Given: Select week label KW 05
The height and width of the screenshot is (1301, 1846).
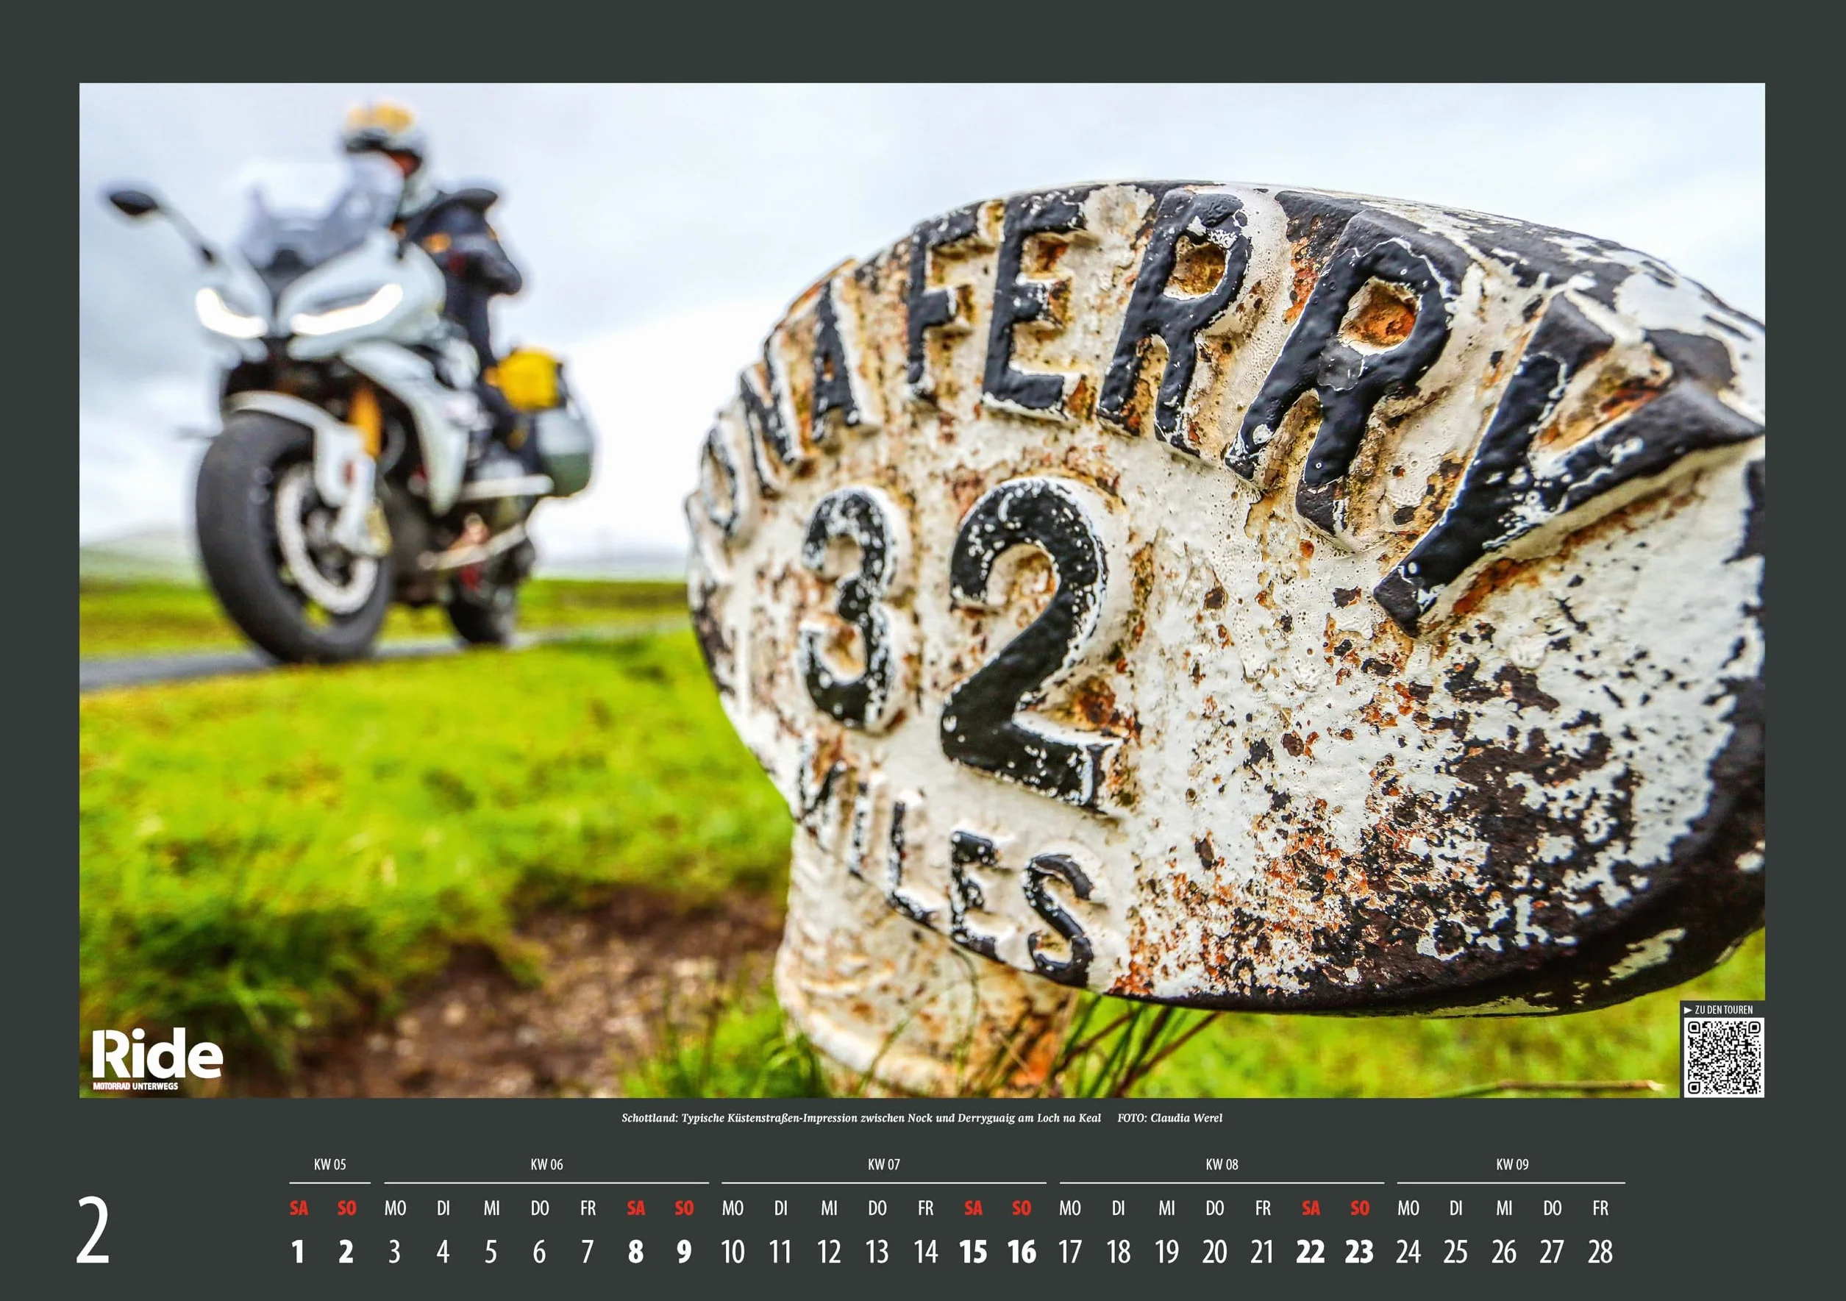Looking at the screenshot, I should [x=329, y=1165].
